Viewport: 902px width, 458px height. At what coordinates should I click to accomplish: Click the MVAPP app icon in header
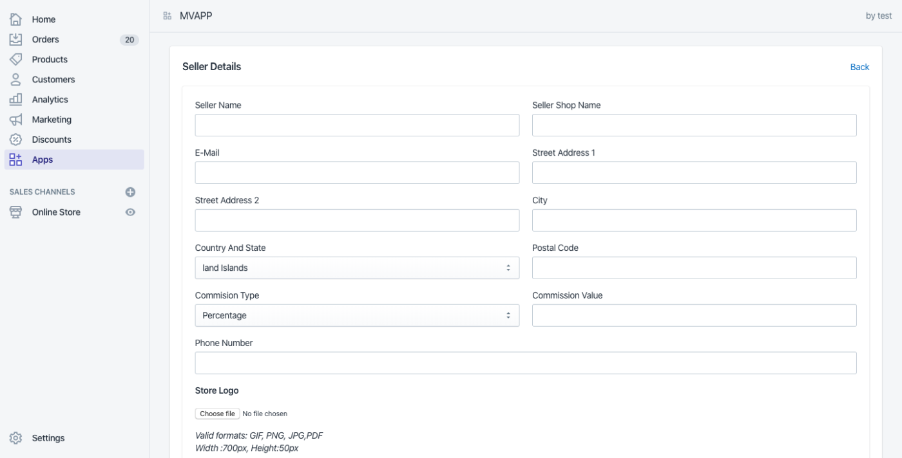tap(168, 15)
